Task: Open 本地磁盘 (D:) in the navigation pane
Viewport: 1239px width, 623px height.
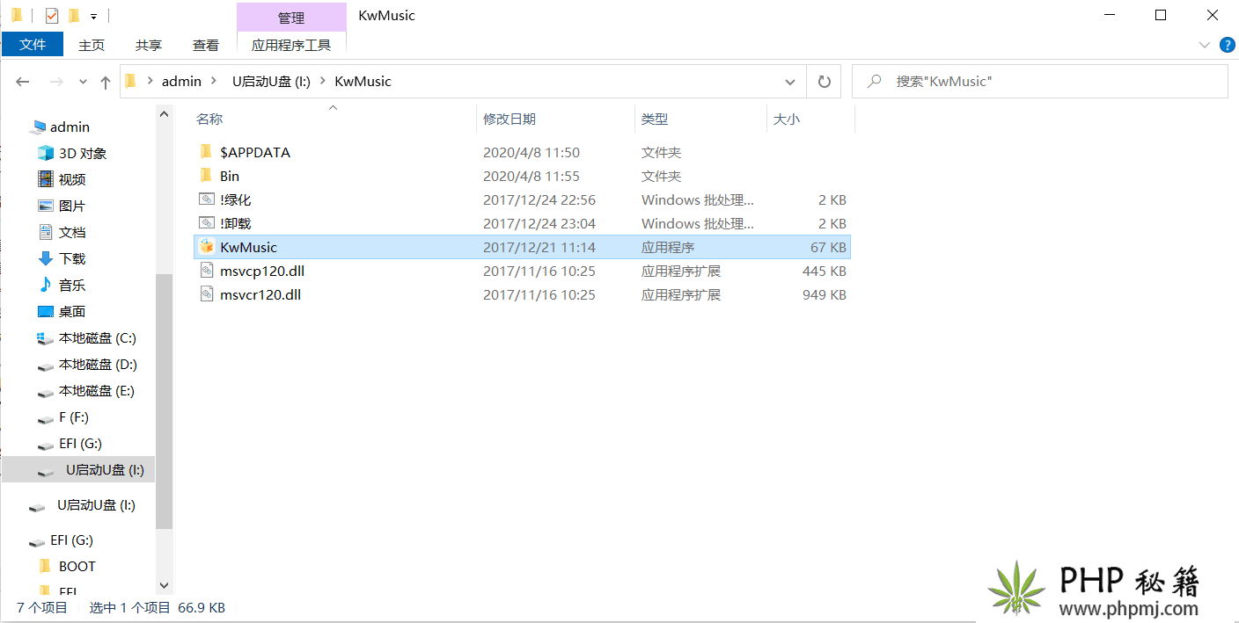Action: tap(98, 364)
